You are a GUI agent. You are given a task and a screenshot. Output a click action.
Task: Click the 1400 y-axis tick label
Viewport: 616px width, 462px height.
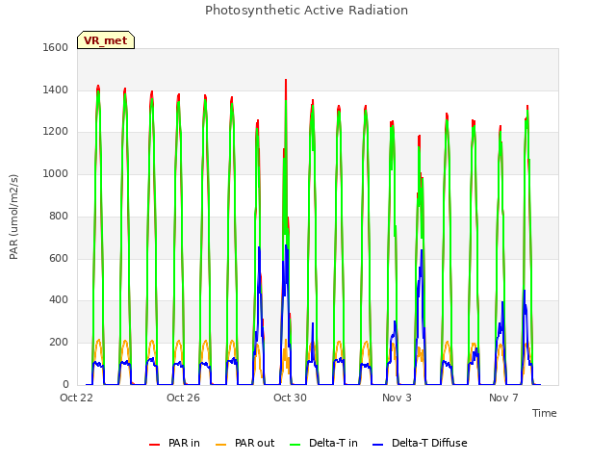(56, 90)
